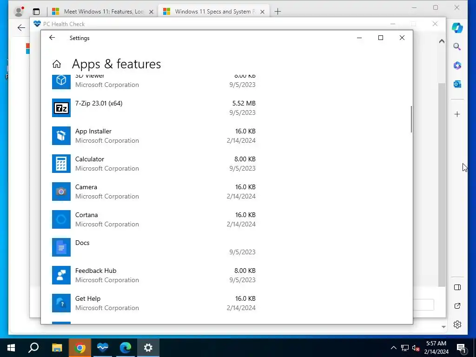476x357 pixels.
Task: Switch to Edge from taskbar
Action: coord(126,348)
